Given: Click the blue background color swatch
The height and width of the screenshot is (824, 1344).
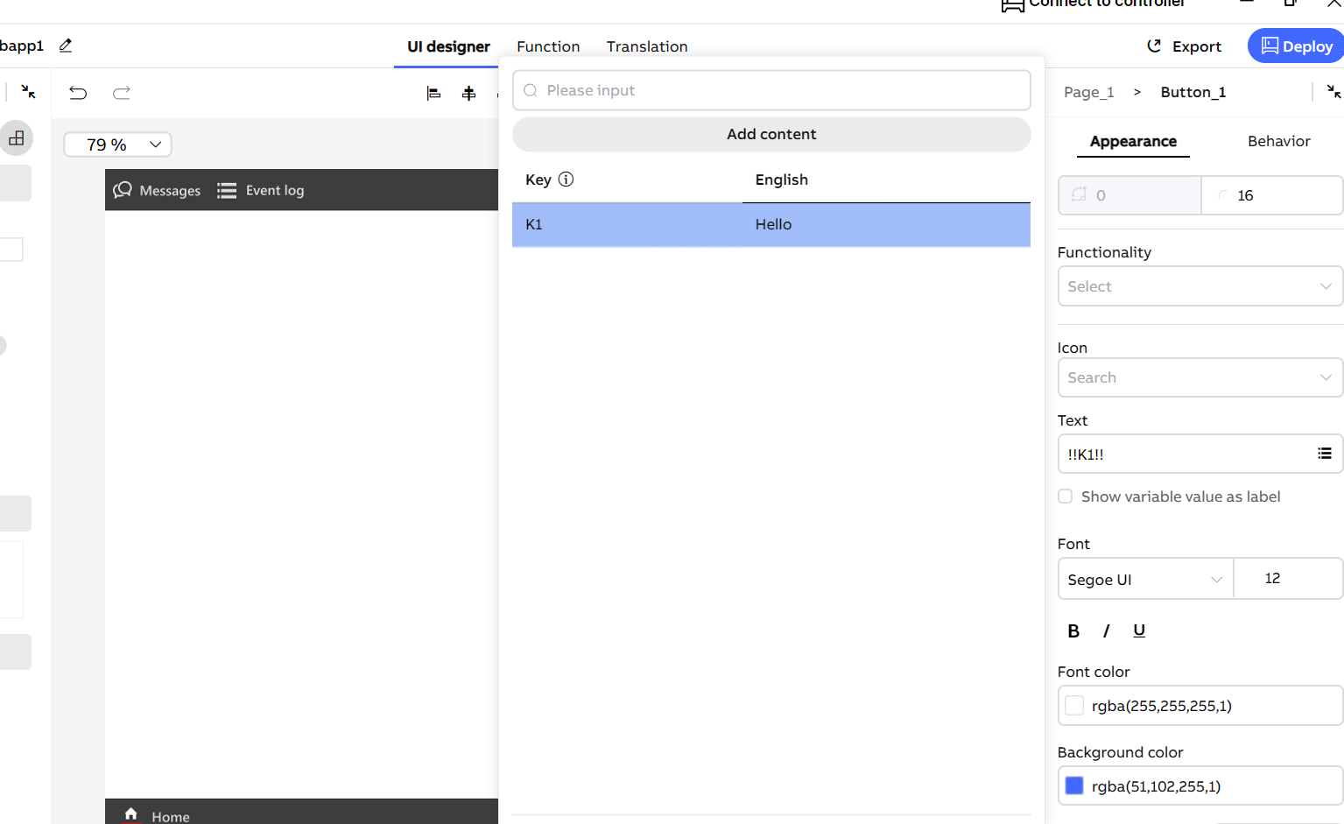Looking at the screenshot, I should click(x=1074, y=786).
